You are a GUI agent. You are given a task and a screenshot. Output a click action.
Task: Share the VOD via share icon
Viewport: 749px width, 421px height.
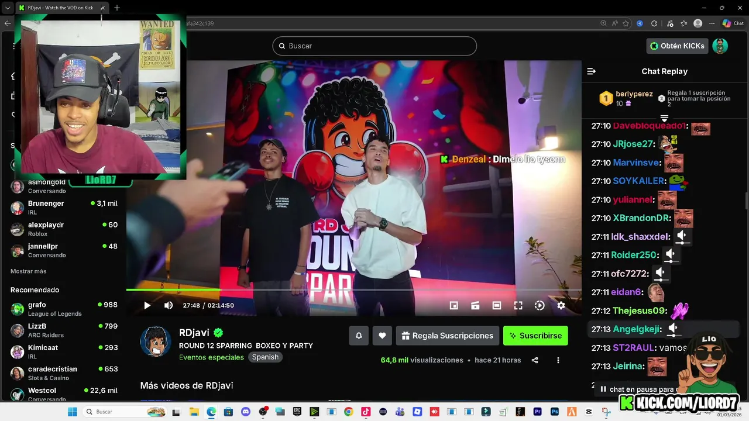coord(535,360)
